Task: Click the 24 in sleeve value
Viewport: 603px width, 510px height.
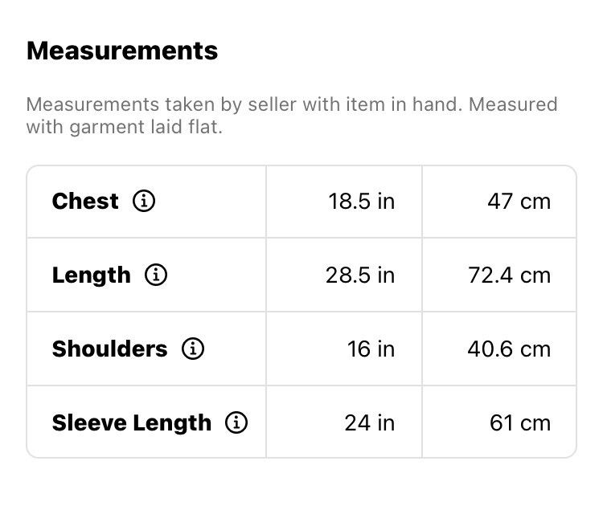Action: 370,423
